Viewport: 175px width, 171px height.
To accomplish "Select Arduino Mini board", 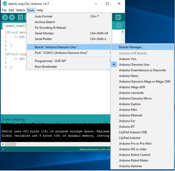I will pyautogui.click(x=142, y=110).
